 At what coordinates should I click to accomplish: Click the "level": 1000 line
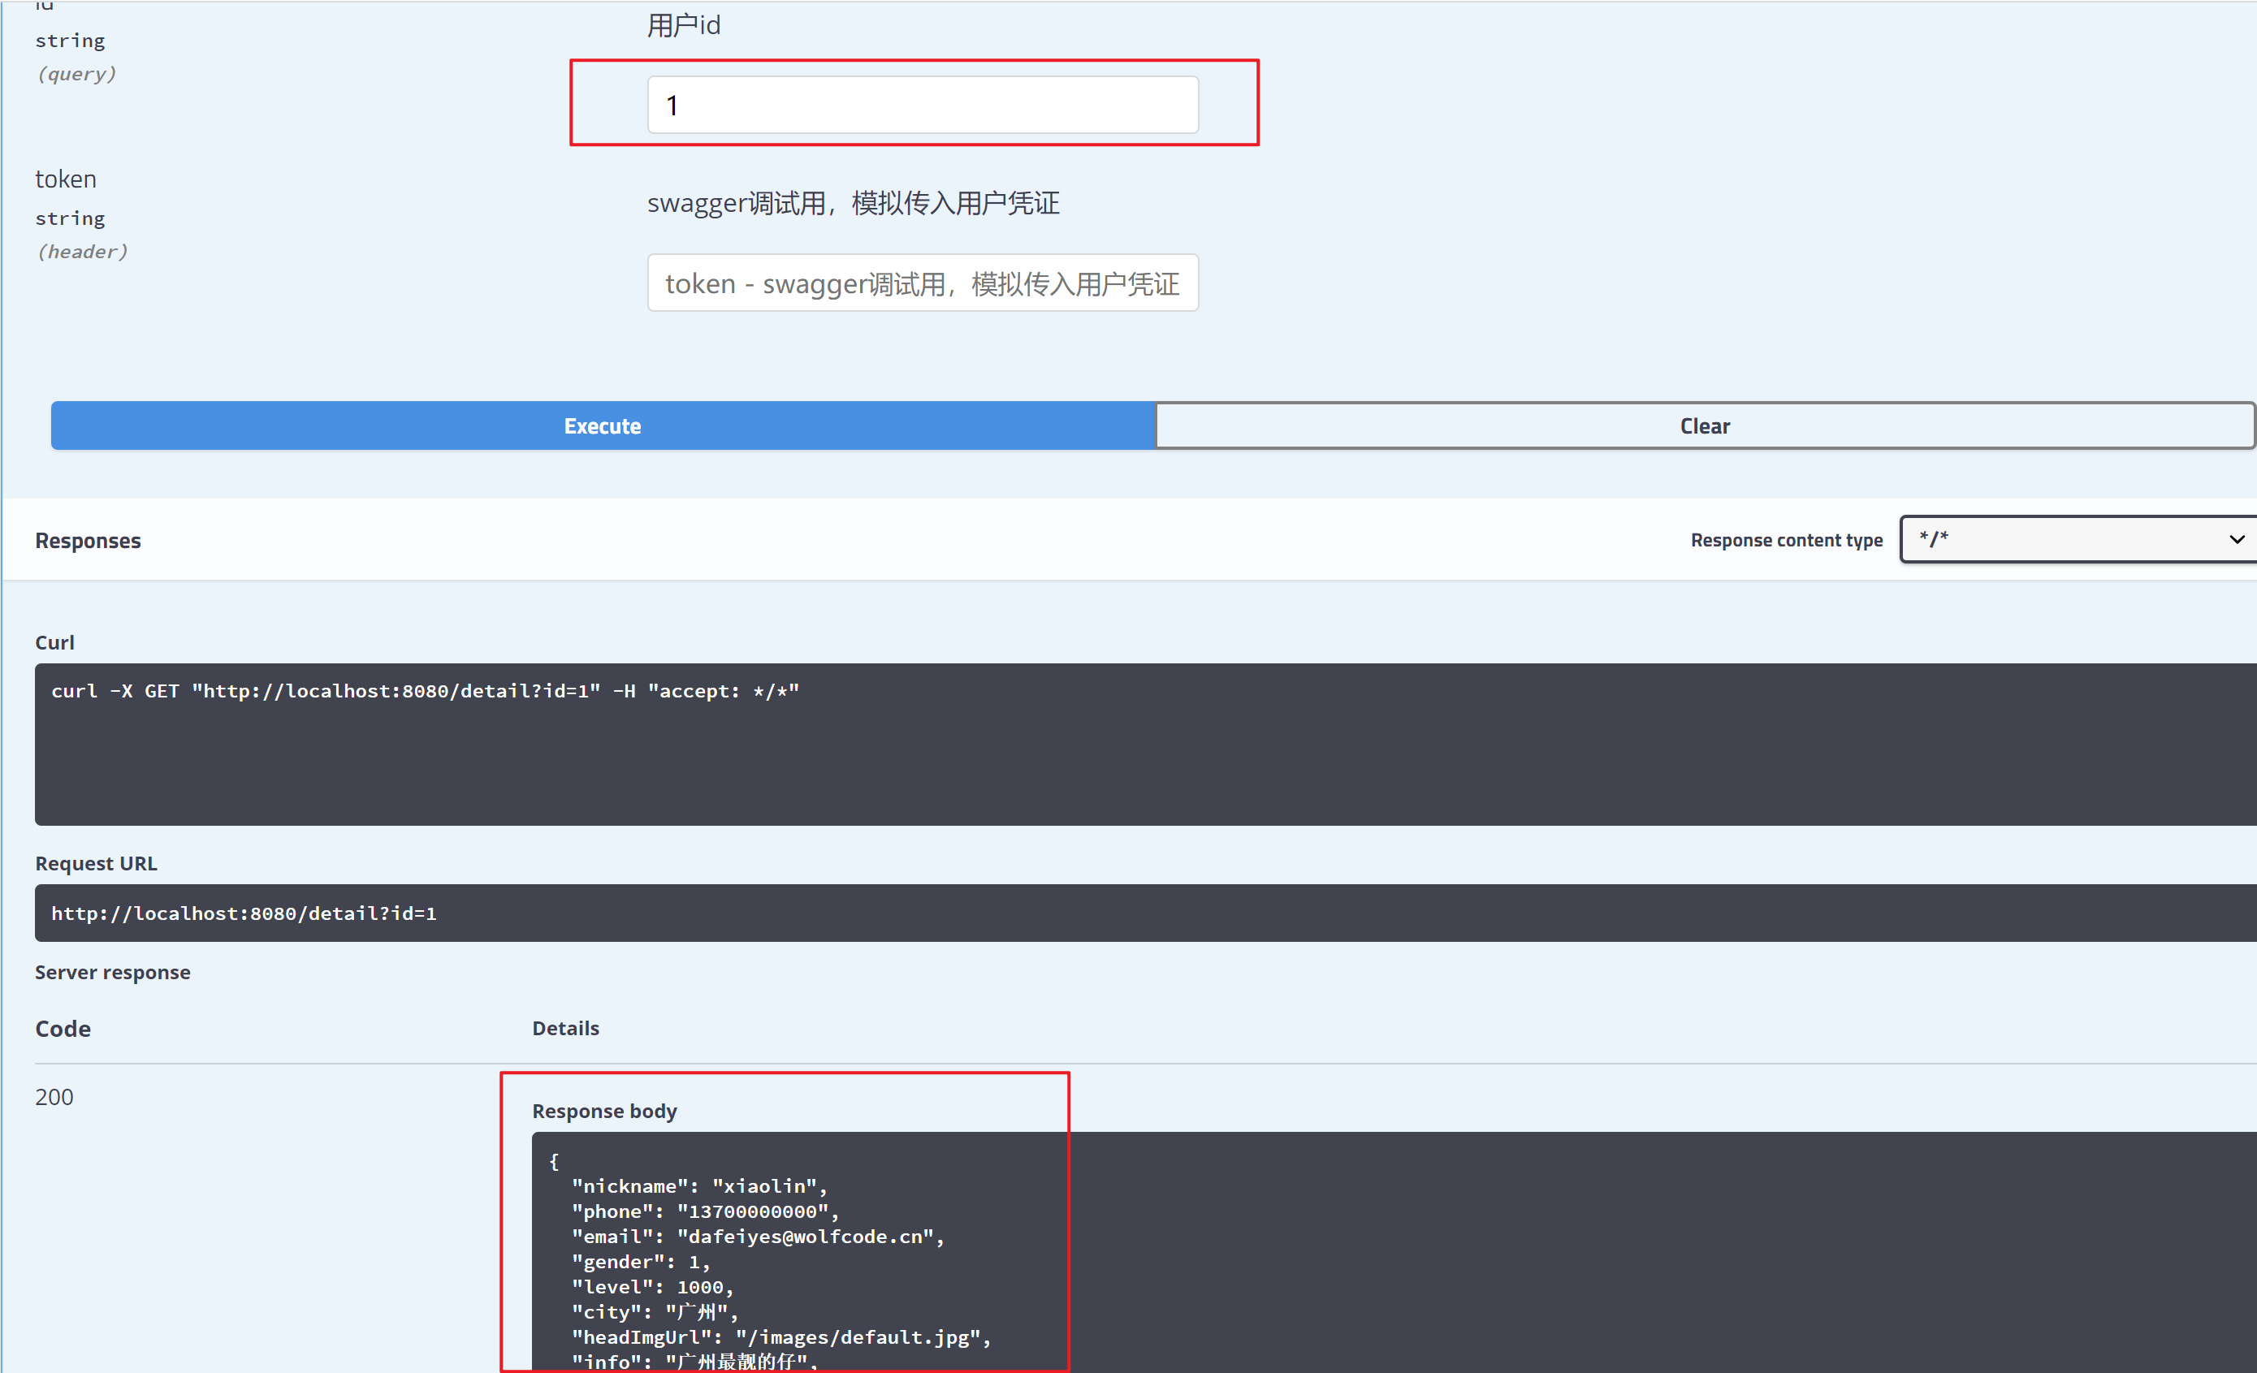click(653, 1287)
